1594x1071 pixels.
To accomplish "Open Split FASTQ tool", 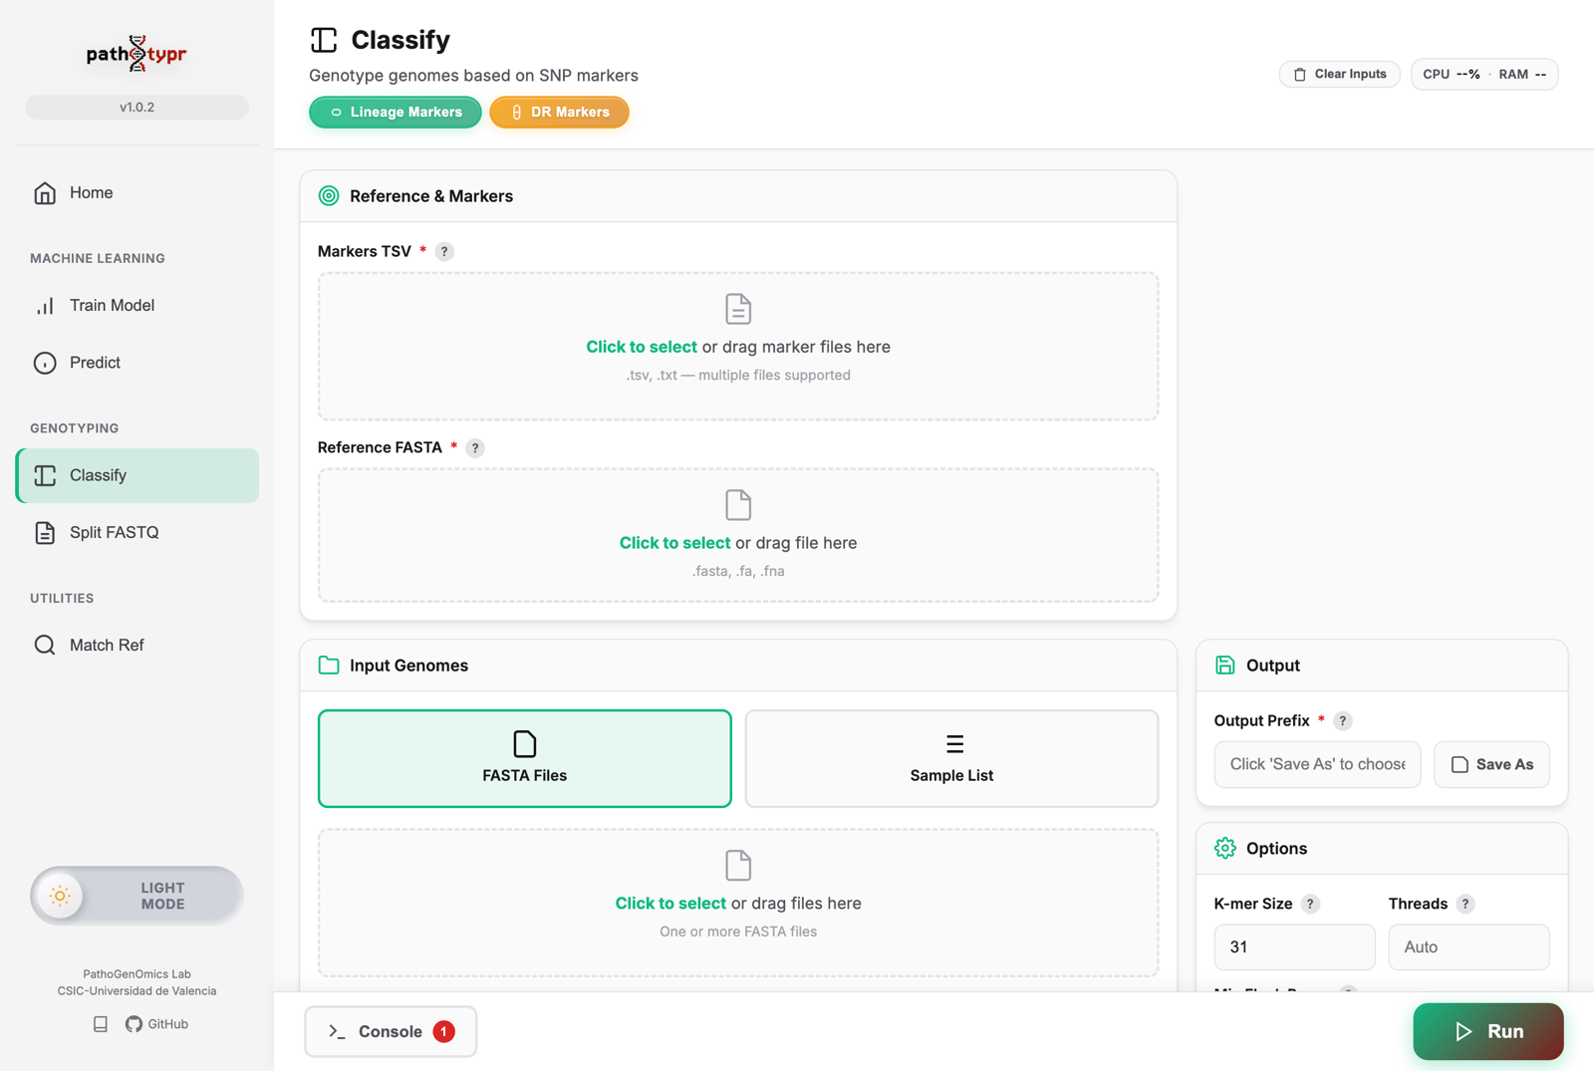I will [x=136, y=532].
